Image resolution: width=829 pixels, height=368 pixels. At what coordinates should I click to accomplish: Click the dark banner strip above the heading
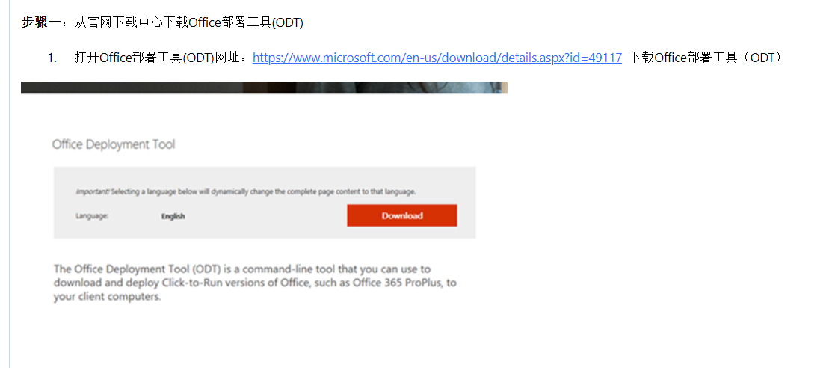(x=264, y=88)
